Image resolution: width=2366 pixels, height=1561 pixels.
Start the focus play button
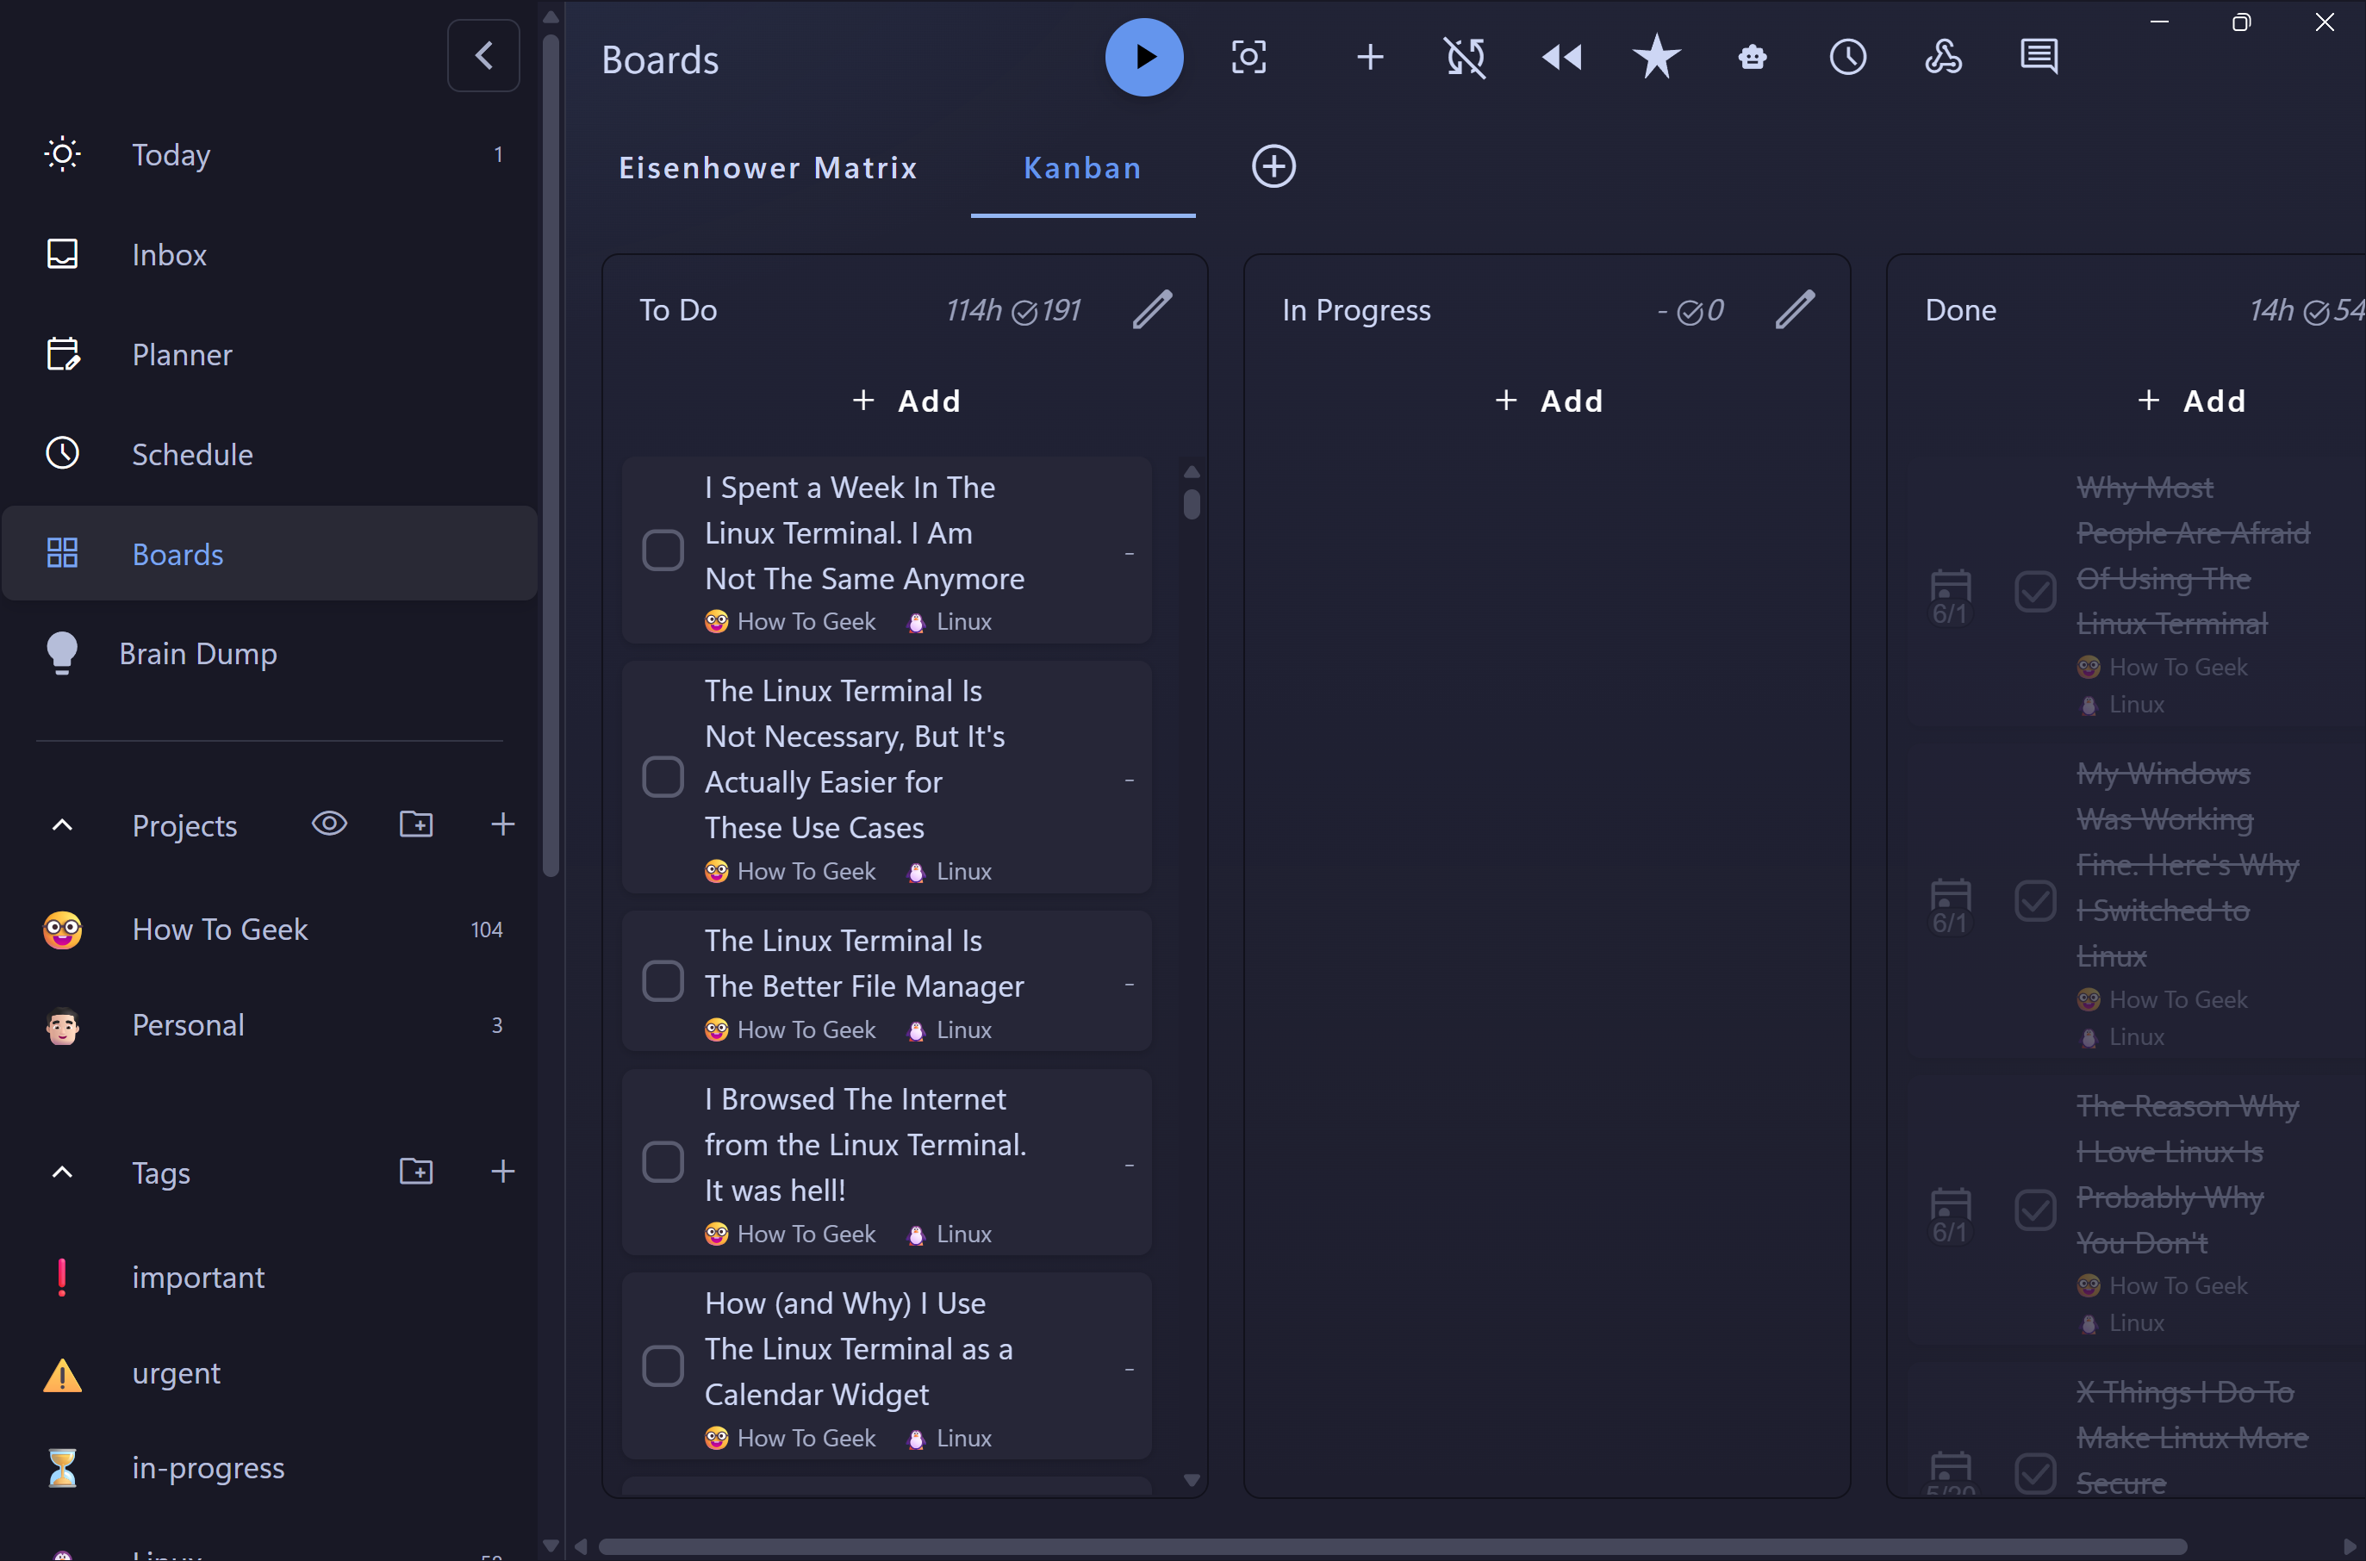pyautogui.click(x=1144, y=57)
